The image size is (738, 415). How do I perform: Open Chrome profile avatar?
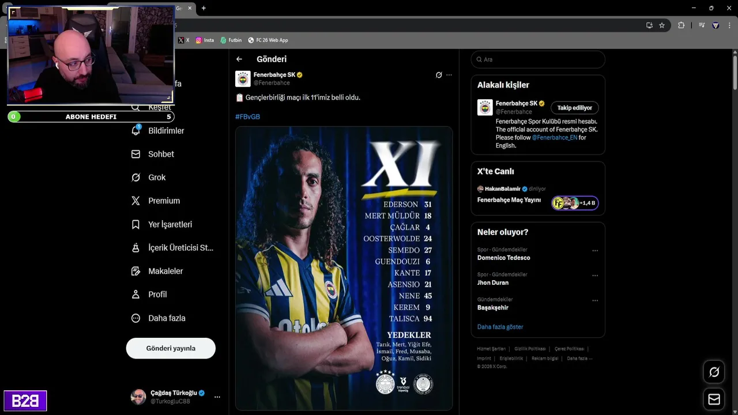[716, 25]
